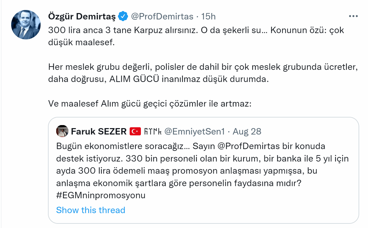This screenshot has height=228, width=368.
Task: Click Show this thread
Action: click(90, 210)
